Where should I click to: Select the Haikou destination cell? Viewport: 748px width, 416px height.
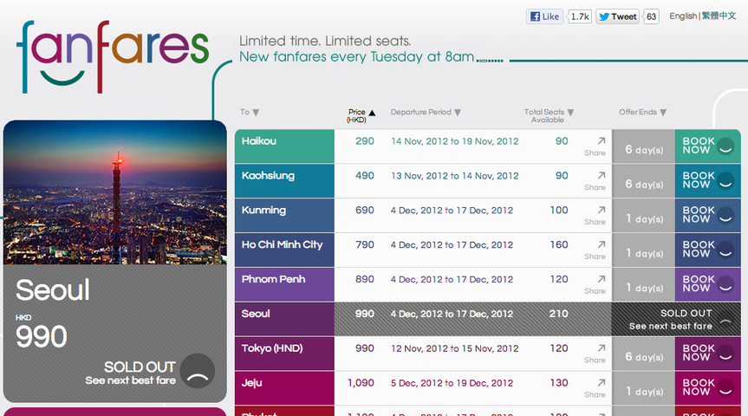point(284,146)
